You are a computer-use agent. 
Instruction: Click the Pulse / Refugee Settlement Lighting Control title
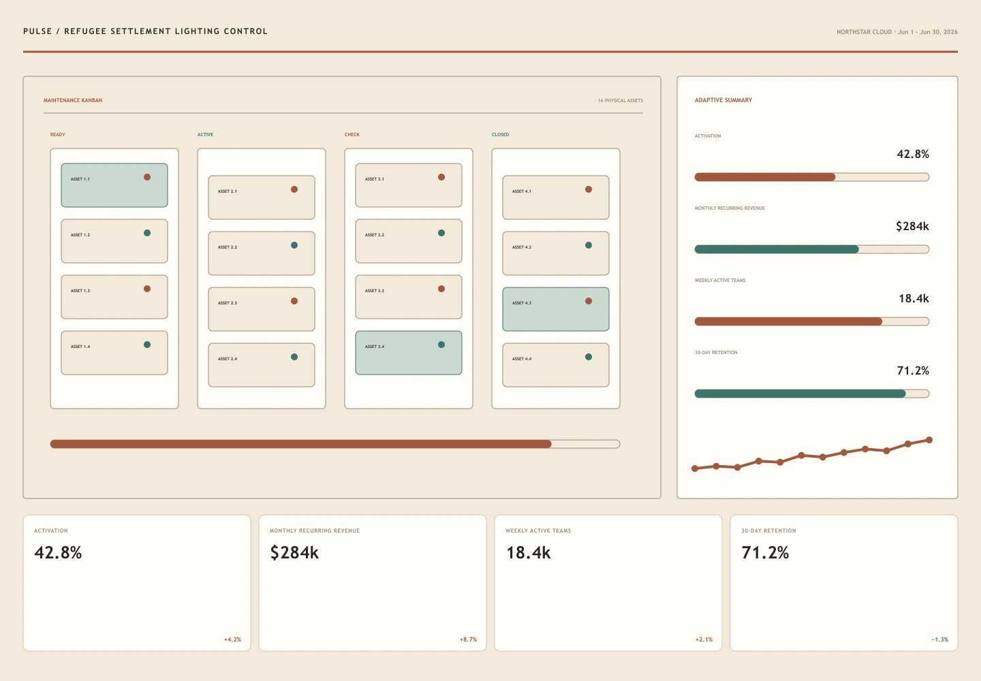coord(145,31)
